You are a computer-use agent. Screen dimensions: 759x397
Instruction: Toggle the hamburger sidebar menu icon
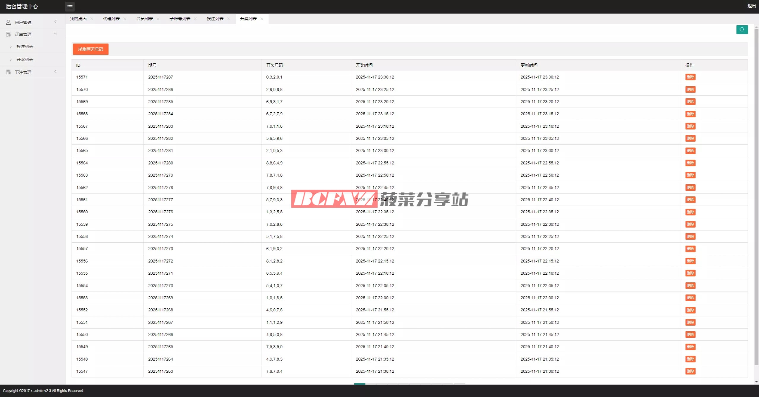tap(70, 7)
